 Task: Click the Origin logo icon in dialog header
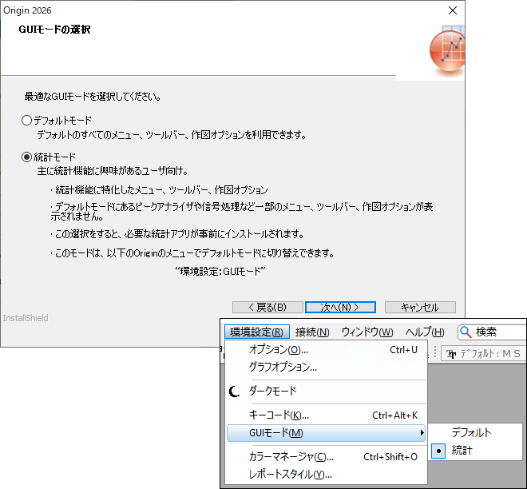(447, 54)
